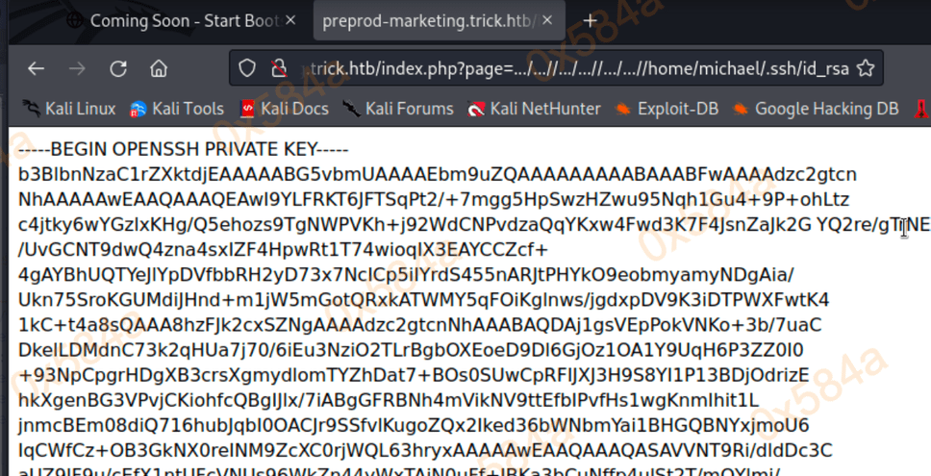Go back to the previous page

coord(37,69)
